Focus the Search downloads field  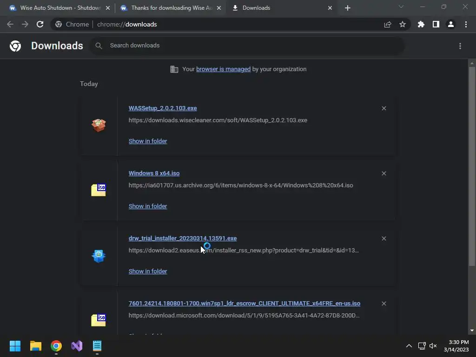[247, 46]
